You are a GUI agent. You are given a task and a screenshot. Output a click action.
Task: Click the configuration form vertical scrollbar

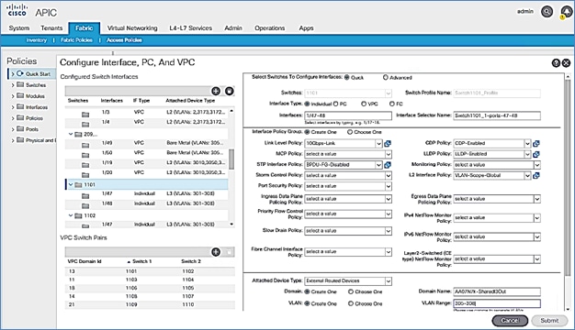coord(568,177)
